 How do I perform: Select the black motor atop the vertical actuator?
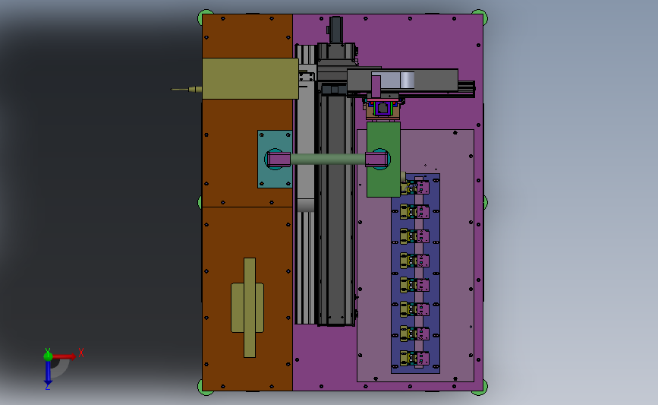coord(336,30)
